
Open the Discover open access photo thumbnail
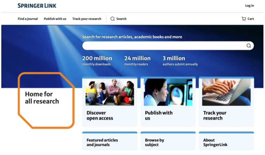110,92
